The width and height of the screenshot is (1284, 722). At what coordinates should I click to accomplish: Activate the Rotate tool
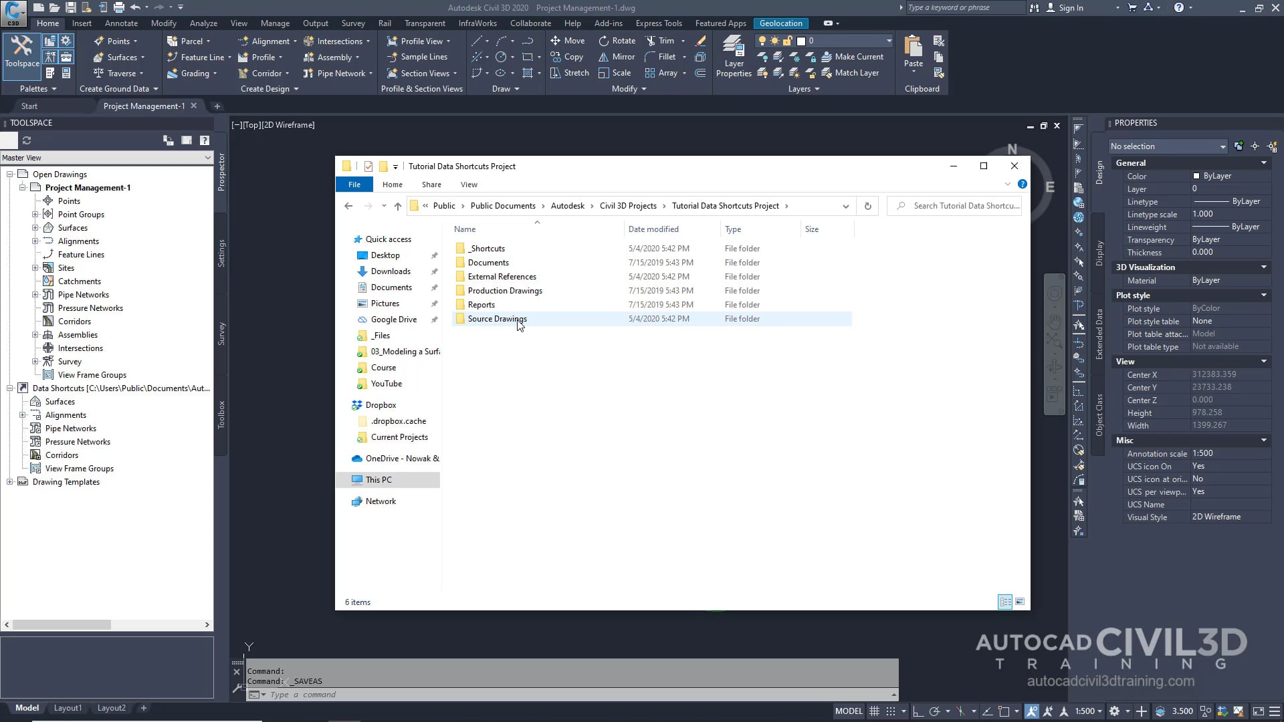[617, 40]
